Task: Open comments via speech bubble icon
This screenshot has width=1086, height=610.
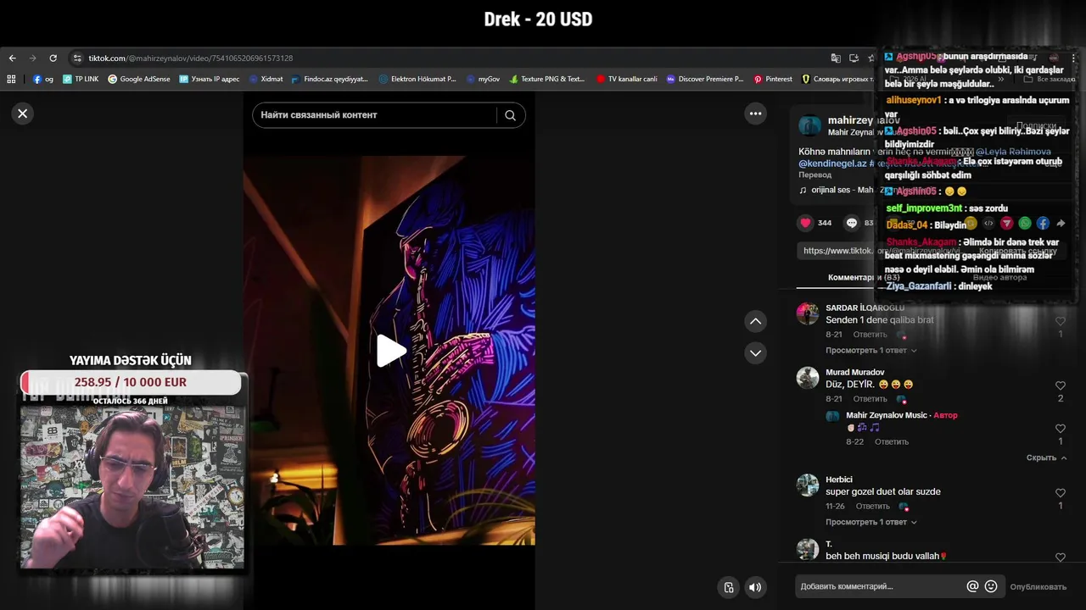Action: (852, 223)
